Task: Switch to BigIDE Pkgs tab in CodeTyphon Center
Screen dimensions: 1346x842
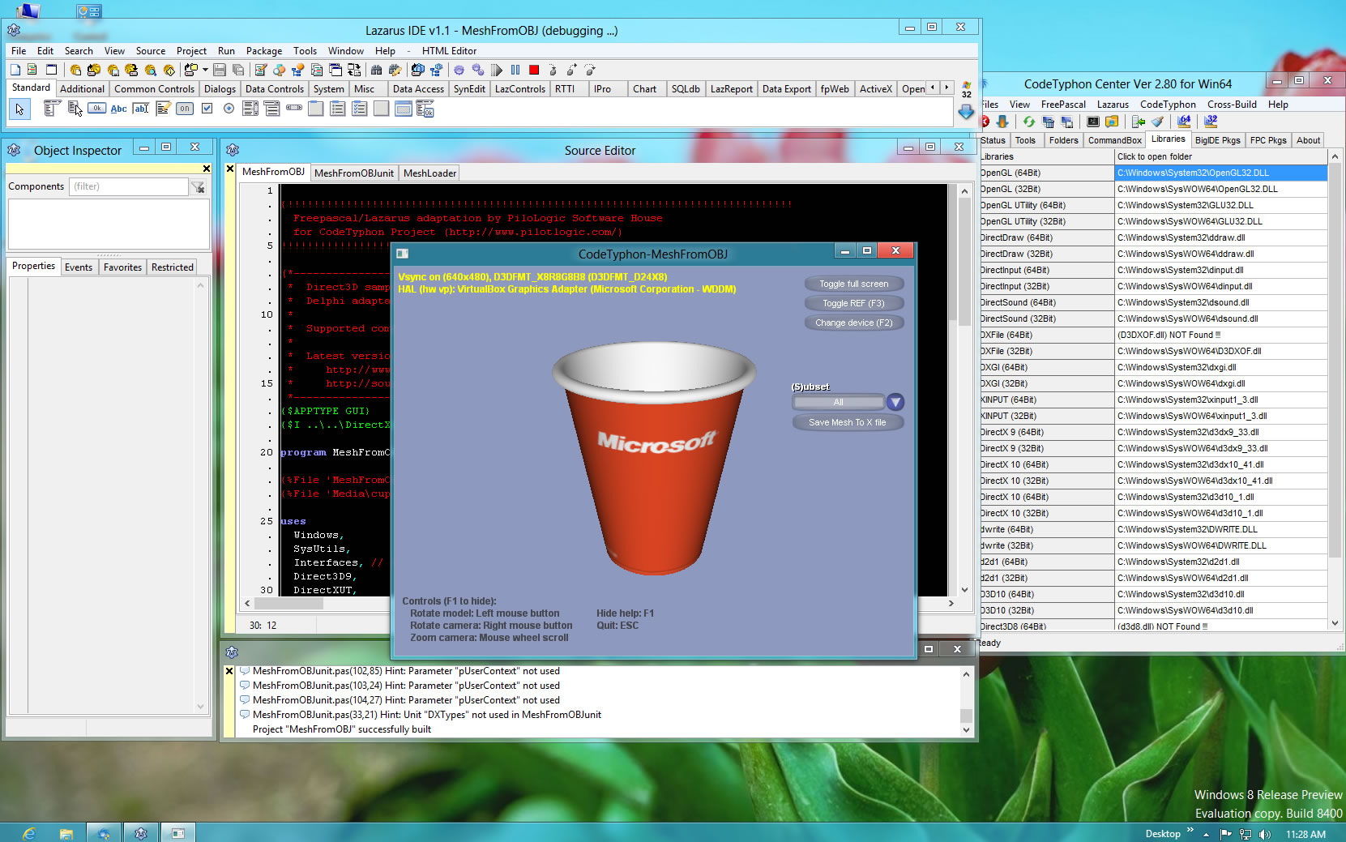Action: pyautogui.click(x=1217, y=140)
